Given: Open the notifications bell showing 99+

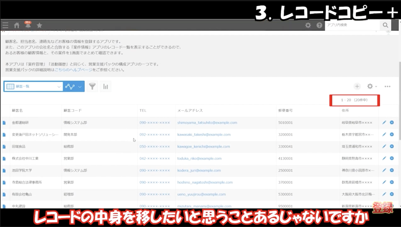Looking at the screenshot, I should [28, 25].
